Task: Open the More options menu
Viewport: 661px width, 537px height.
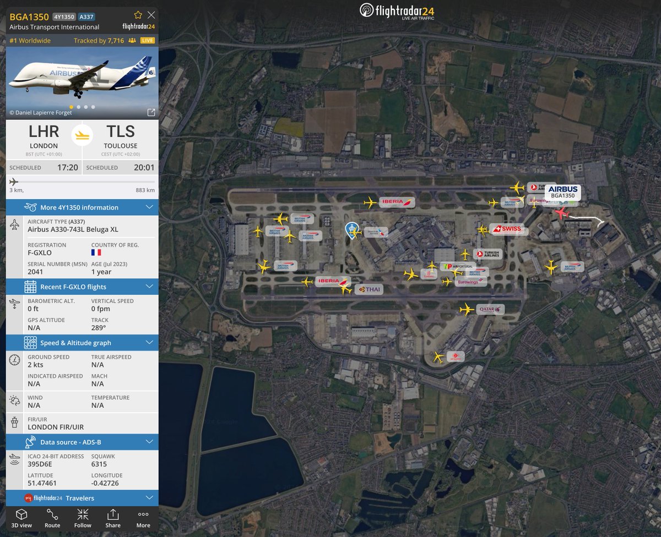Action: pos(143,518)
